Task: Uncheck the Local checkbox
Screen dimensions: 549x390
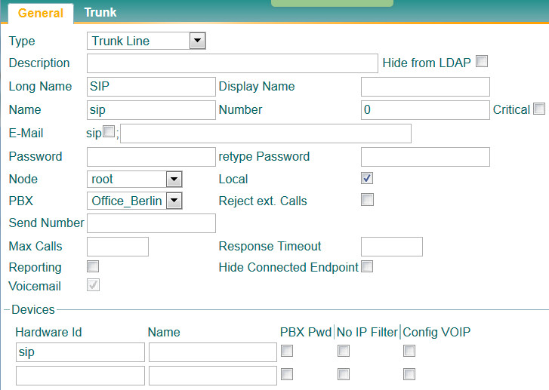Action: click(367, 179)
